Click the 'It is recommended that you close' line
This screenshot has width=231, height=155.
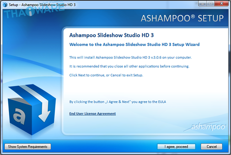[129, 66]
